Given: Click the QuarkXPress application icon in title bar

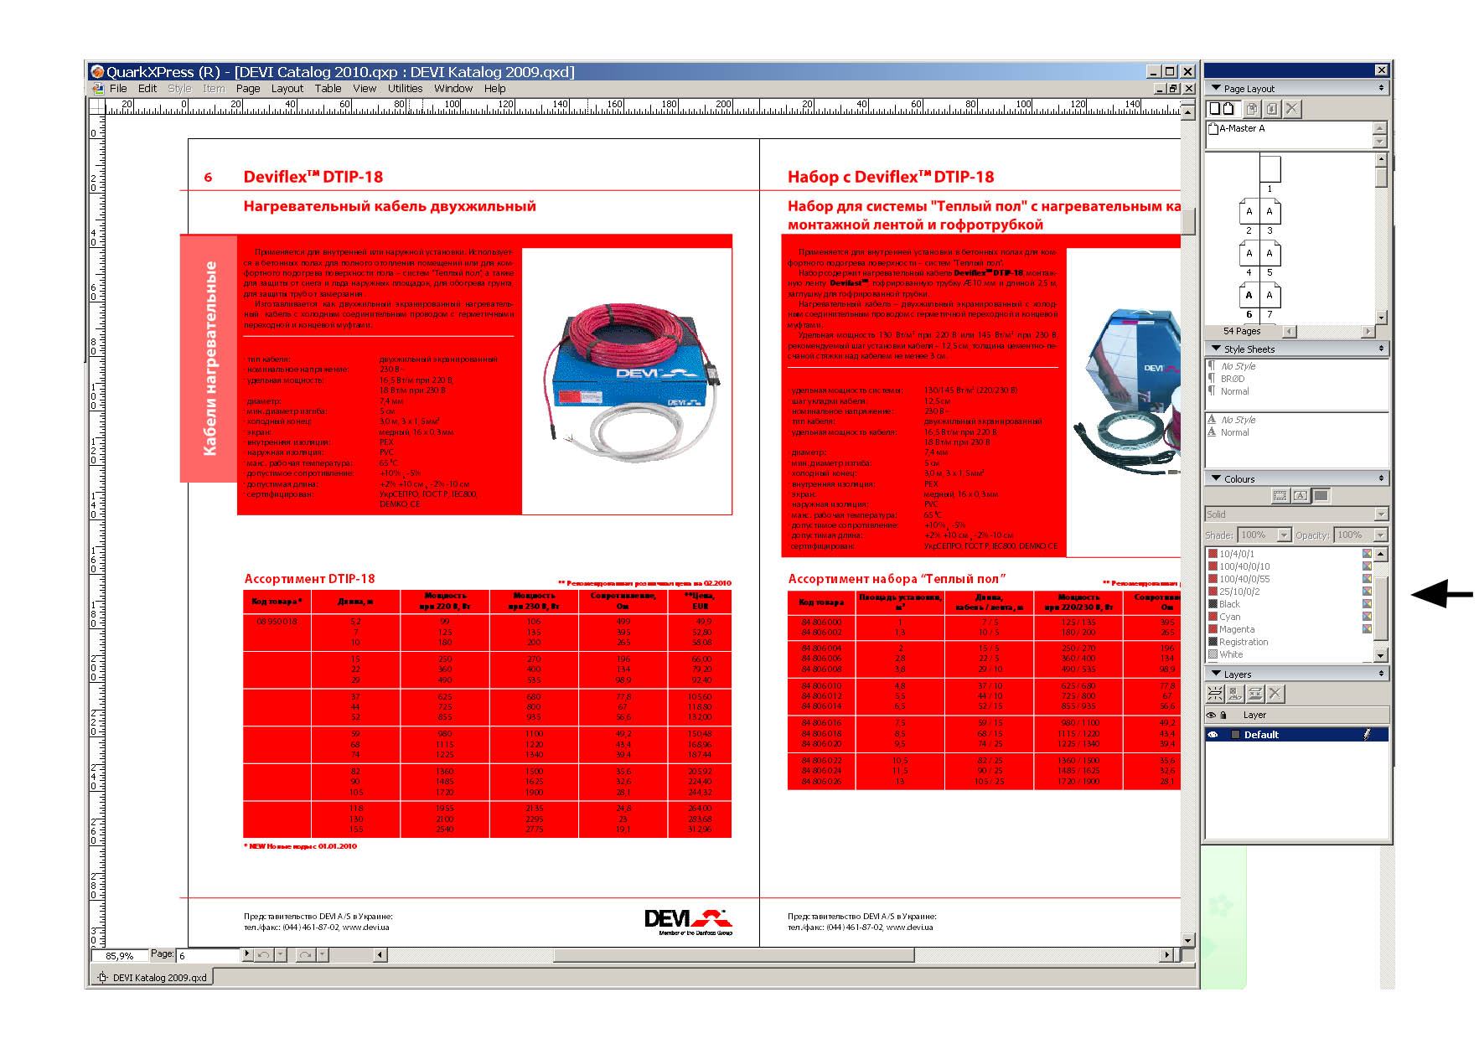Looking at the screenshot, I should pos(97,72).
